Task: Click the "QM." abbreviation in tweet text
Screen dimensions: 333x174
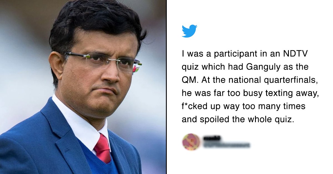Action: 190,80
